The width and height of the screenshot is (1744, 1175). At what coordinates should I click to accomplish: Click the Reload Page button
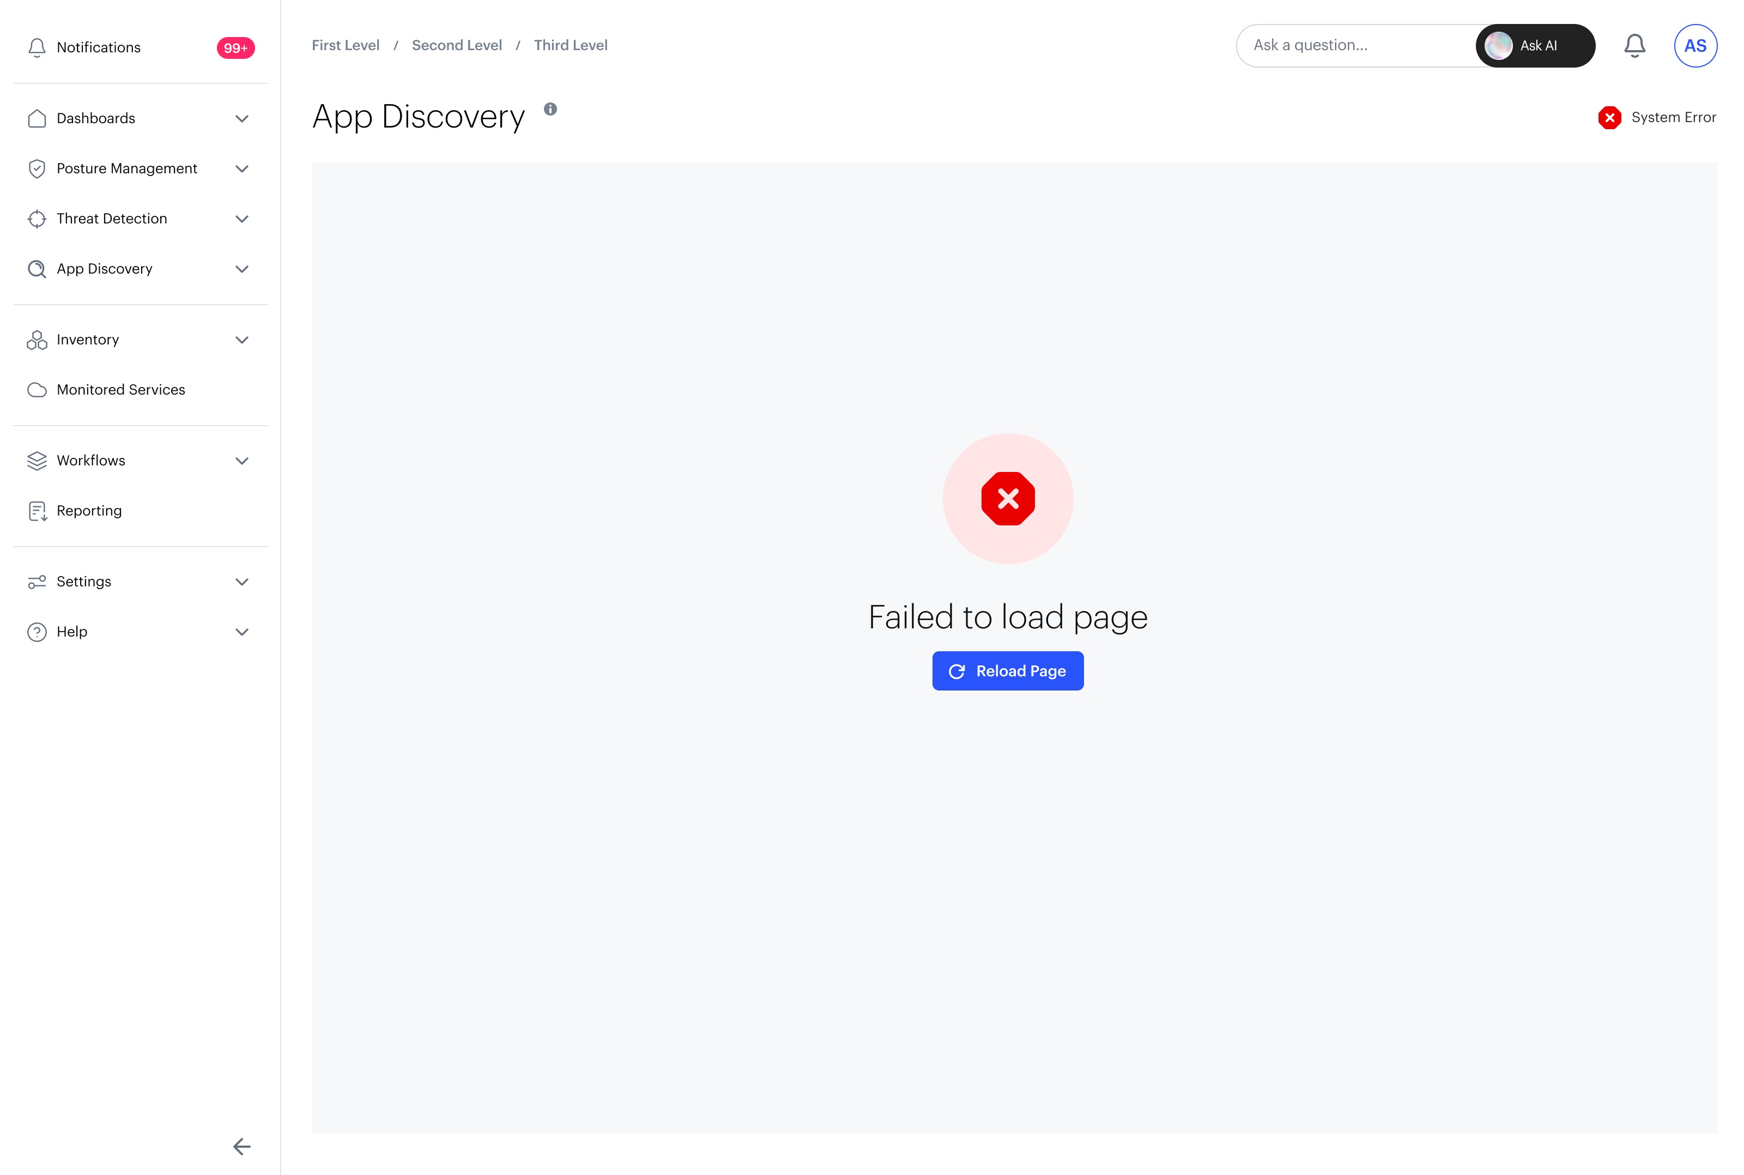pos(1007,671)
